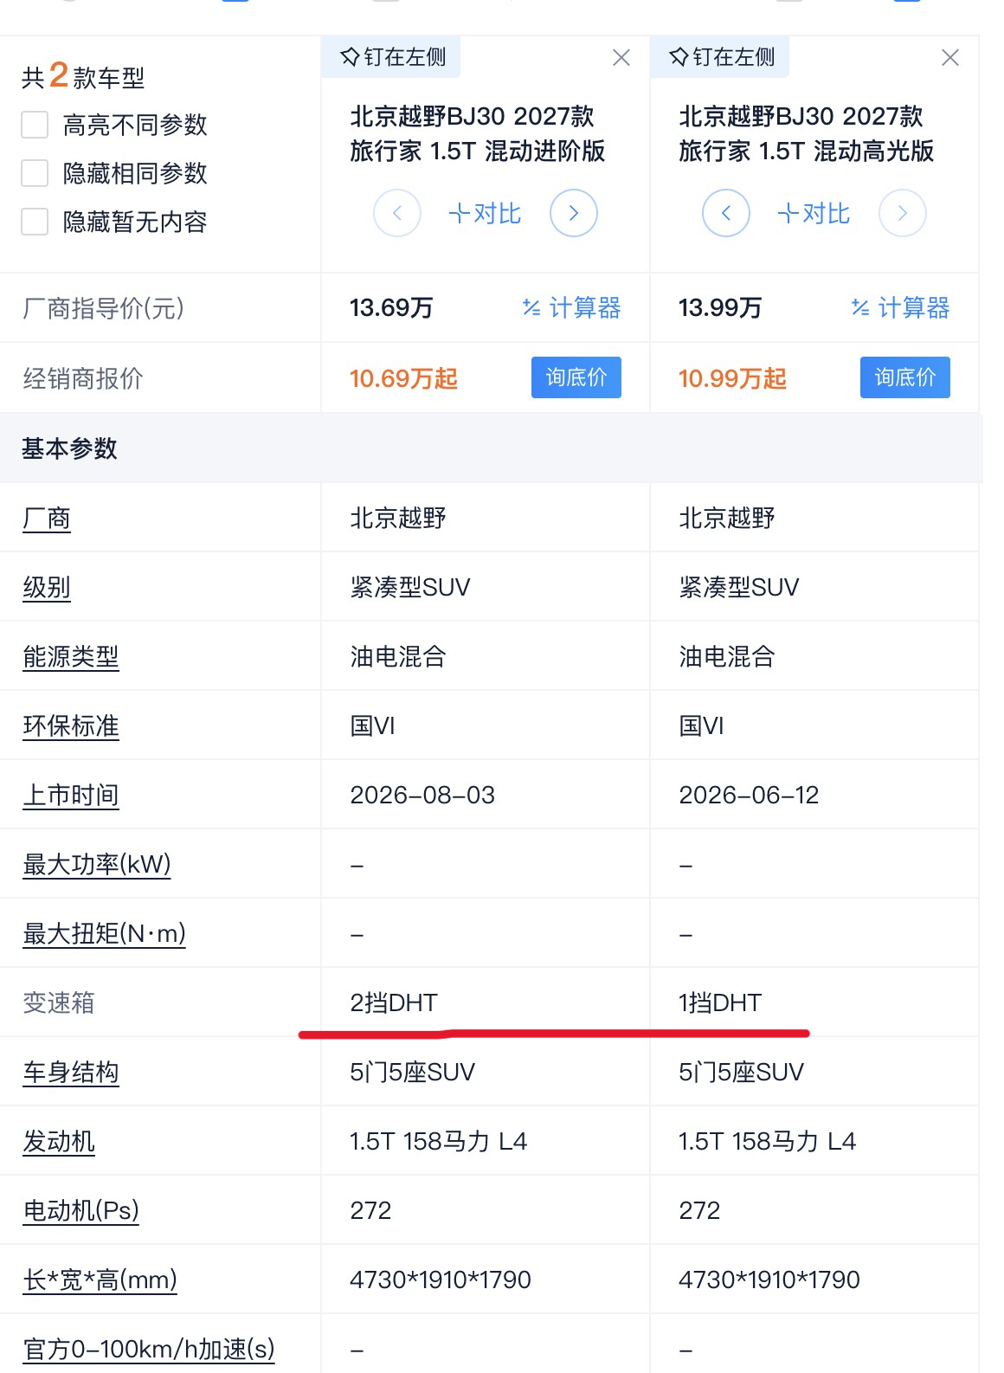This screenshot has width=1004, height=1373.
Task: Pin 混动进阶版 column with 钉在左侧
Action: click(x=393, y=57)
